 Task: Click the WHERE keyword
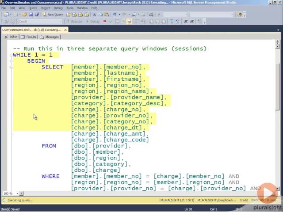tap(50, 176)
